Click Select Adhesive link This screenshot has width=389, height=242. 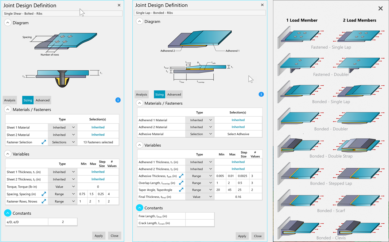[238, 134]
